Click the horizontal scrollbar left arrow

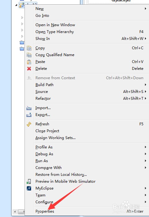click(x=15, y=212)
